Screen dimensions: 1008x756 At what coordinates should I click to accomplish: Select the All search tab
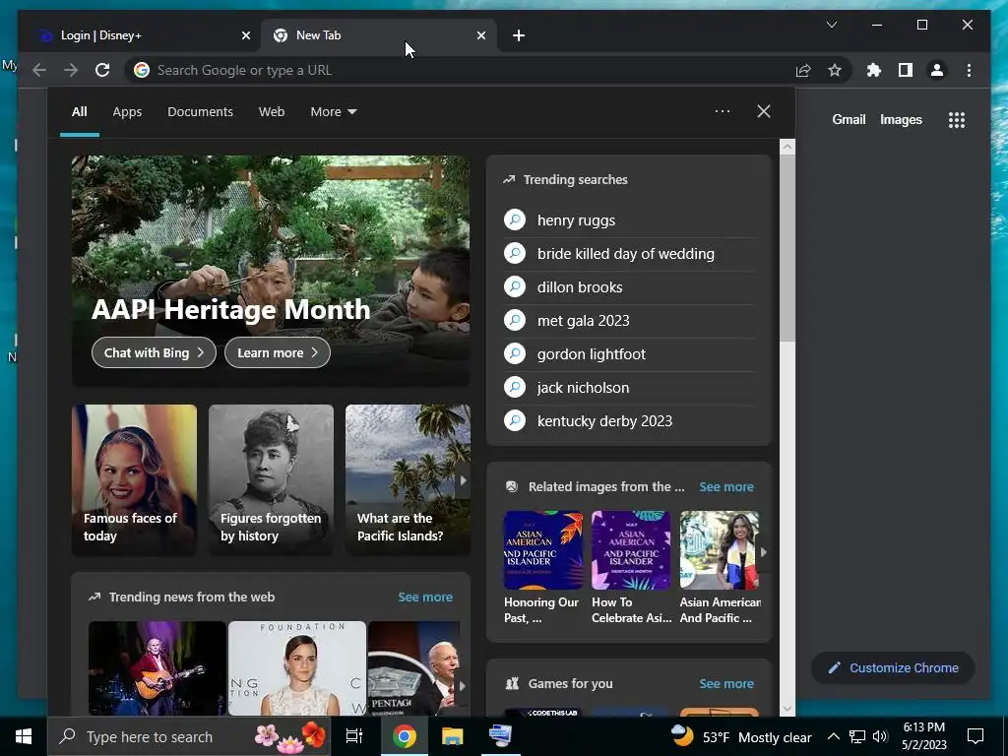[x=80, y=112]
